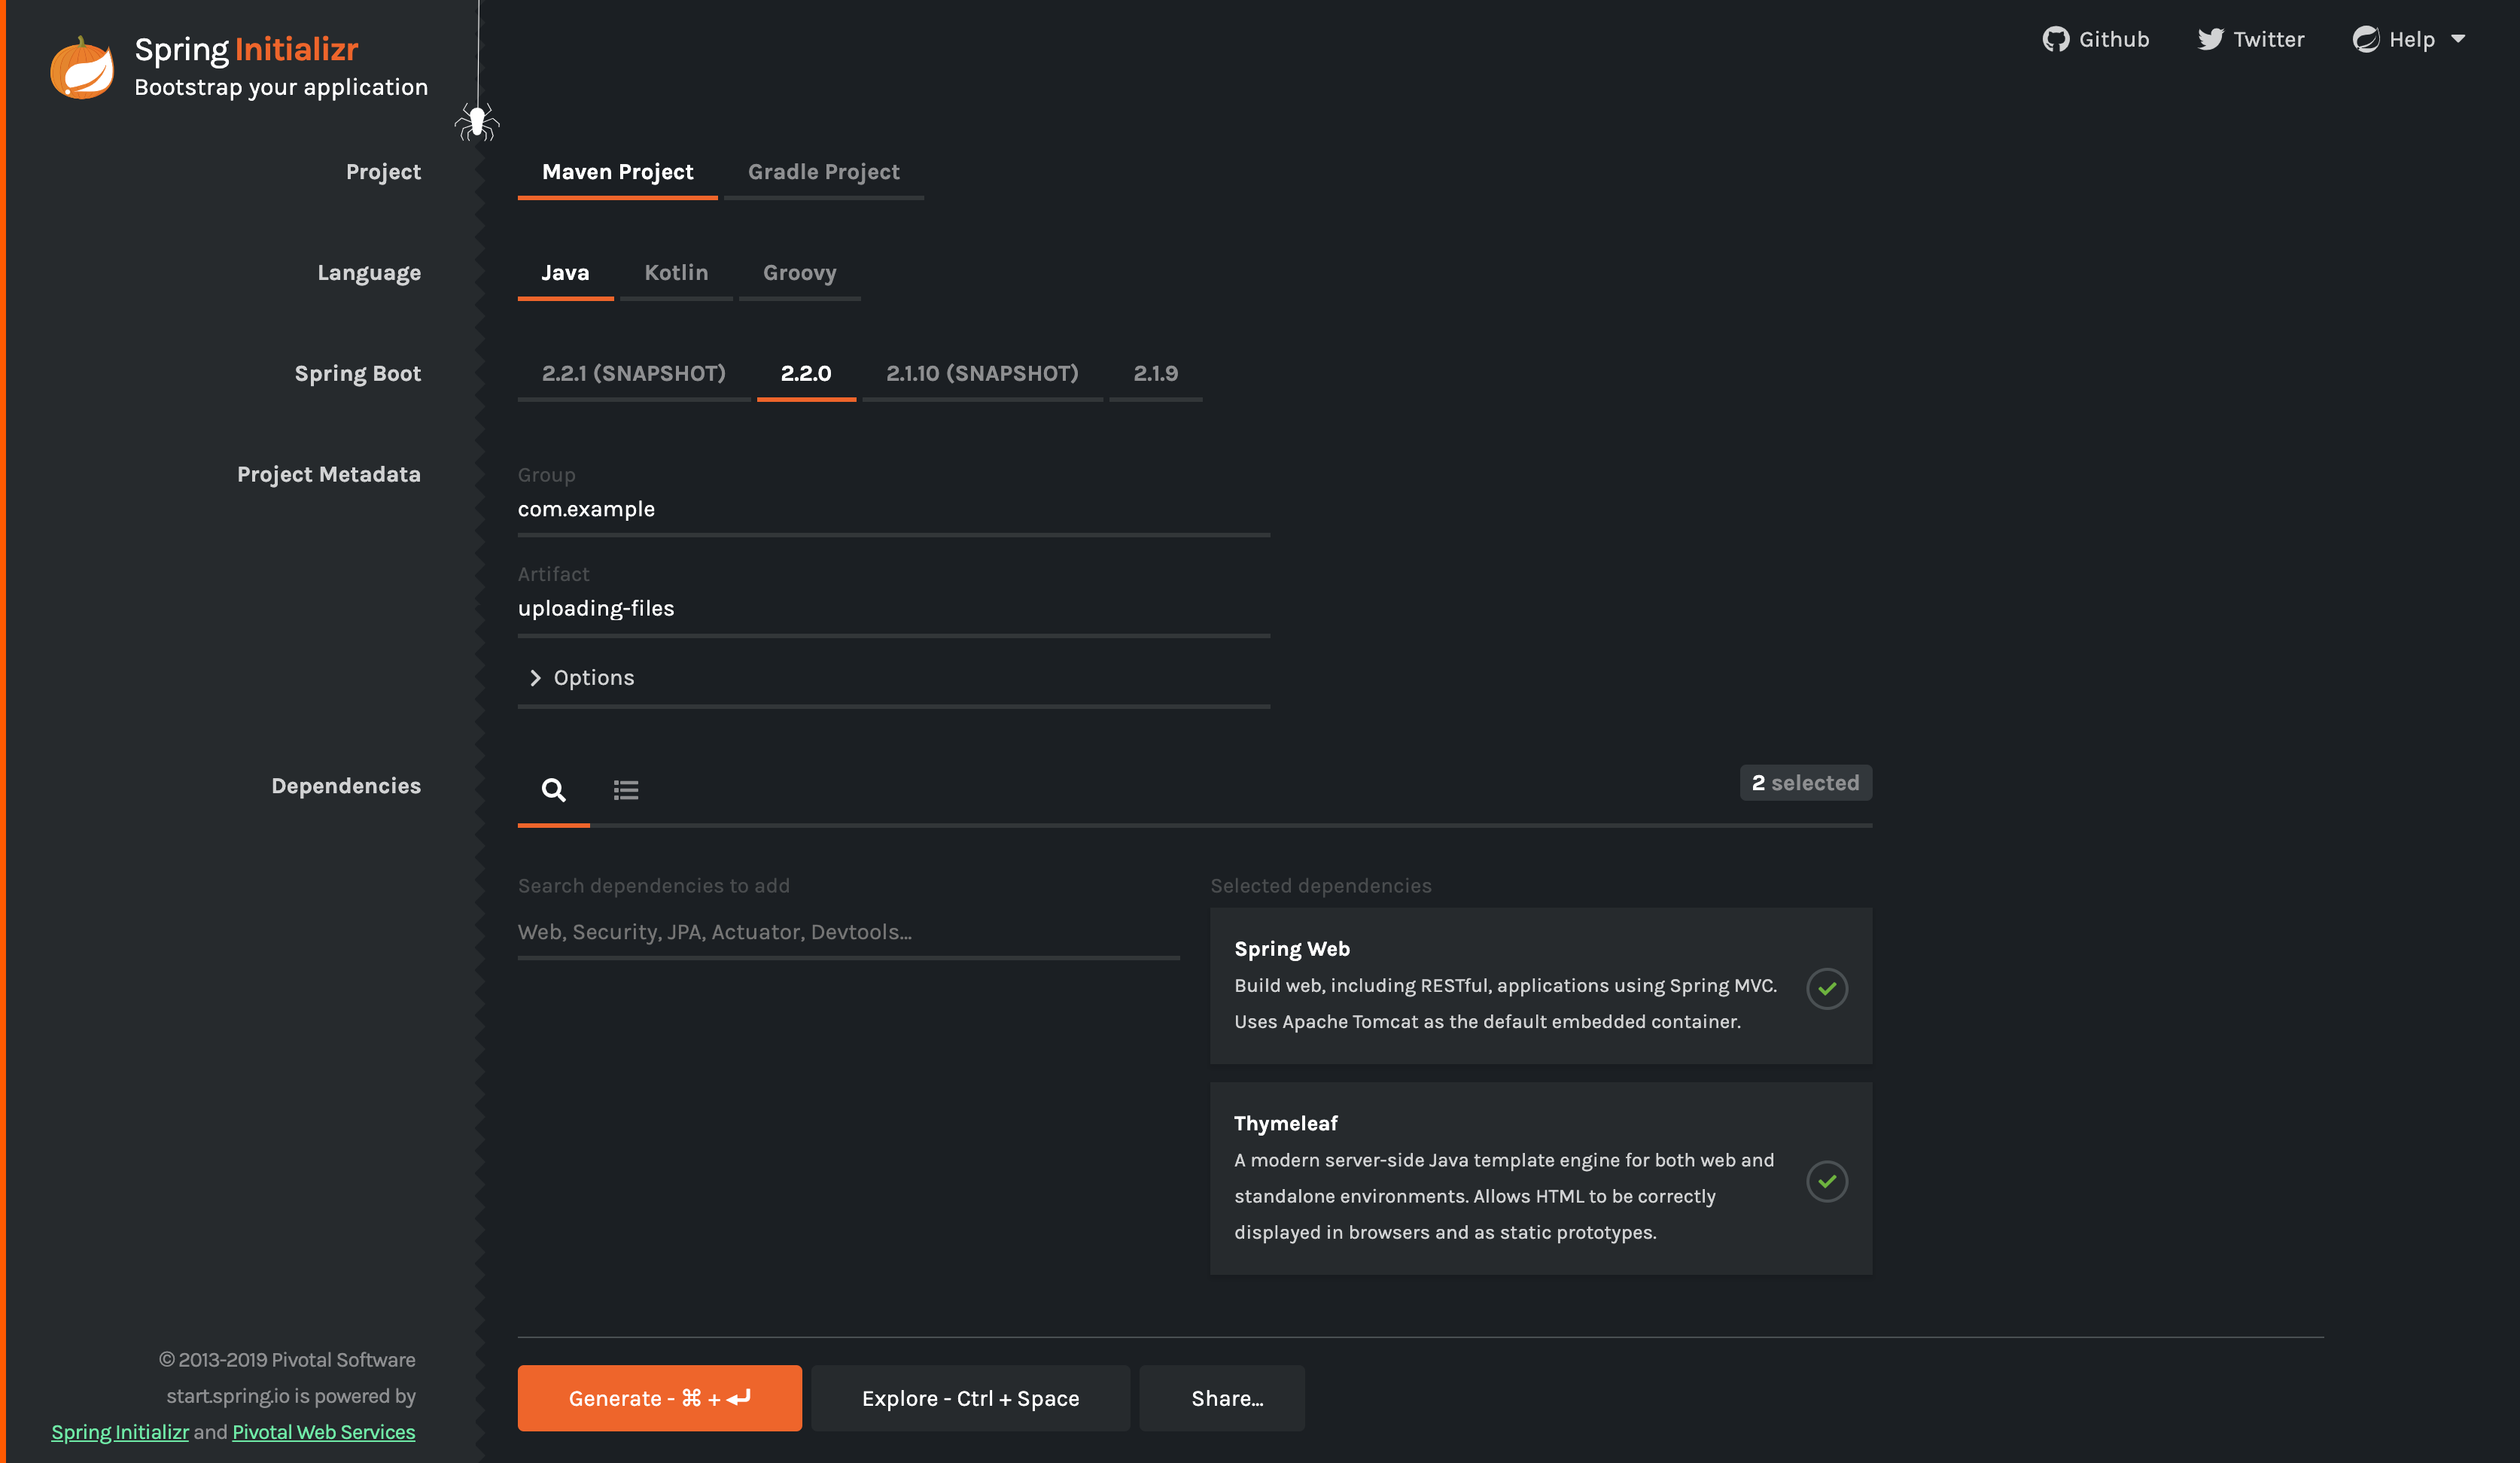Click the dangling spider icon
Viewport: 2520px width, 1463px height.
point(477,122)
